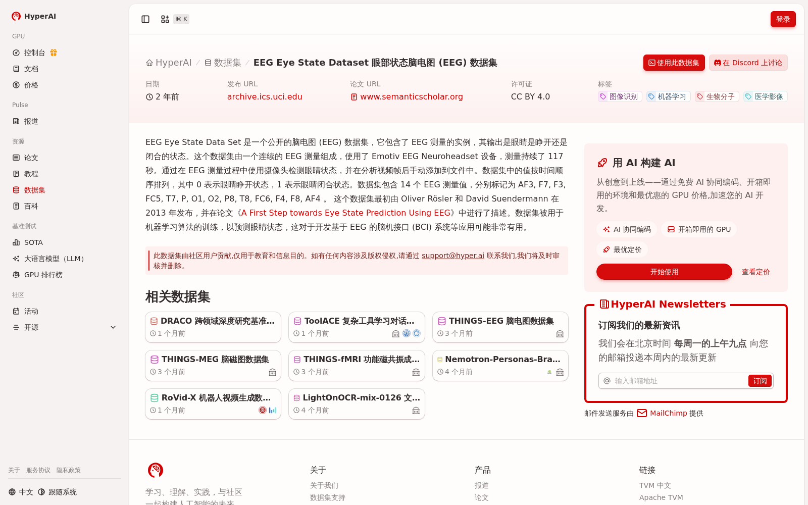Open 文档 in the sidebar

[x=65, y=69]
